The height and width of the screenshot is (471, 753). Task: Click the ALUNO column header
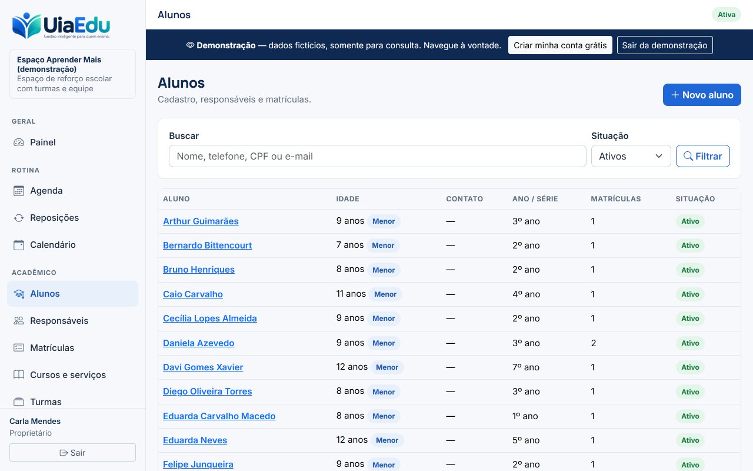pos(176,199)
